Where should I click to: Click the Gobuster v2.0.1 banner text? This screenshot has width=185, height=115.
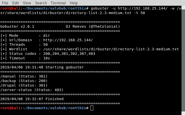pos(17,26)
